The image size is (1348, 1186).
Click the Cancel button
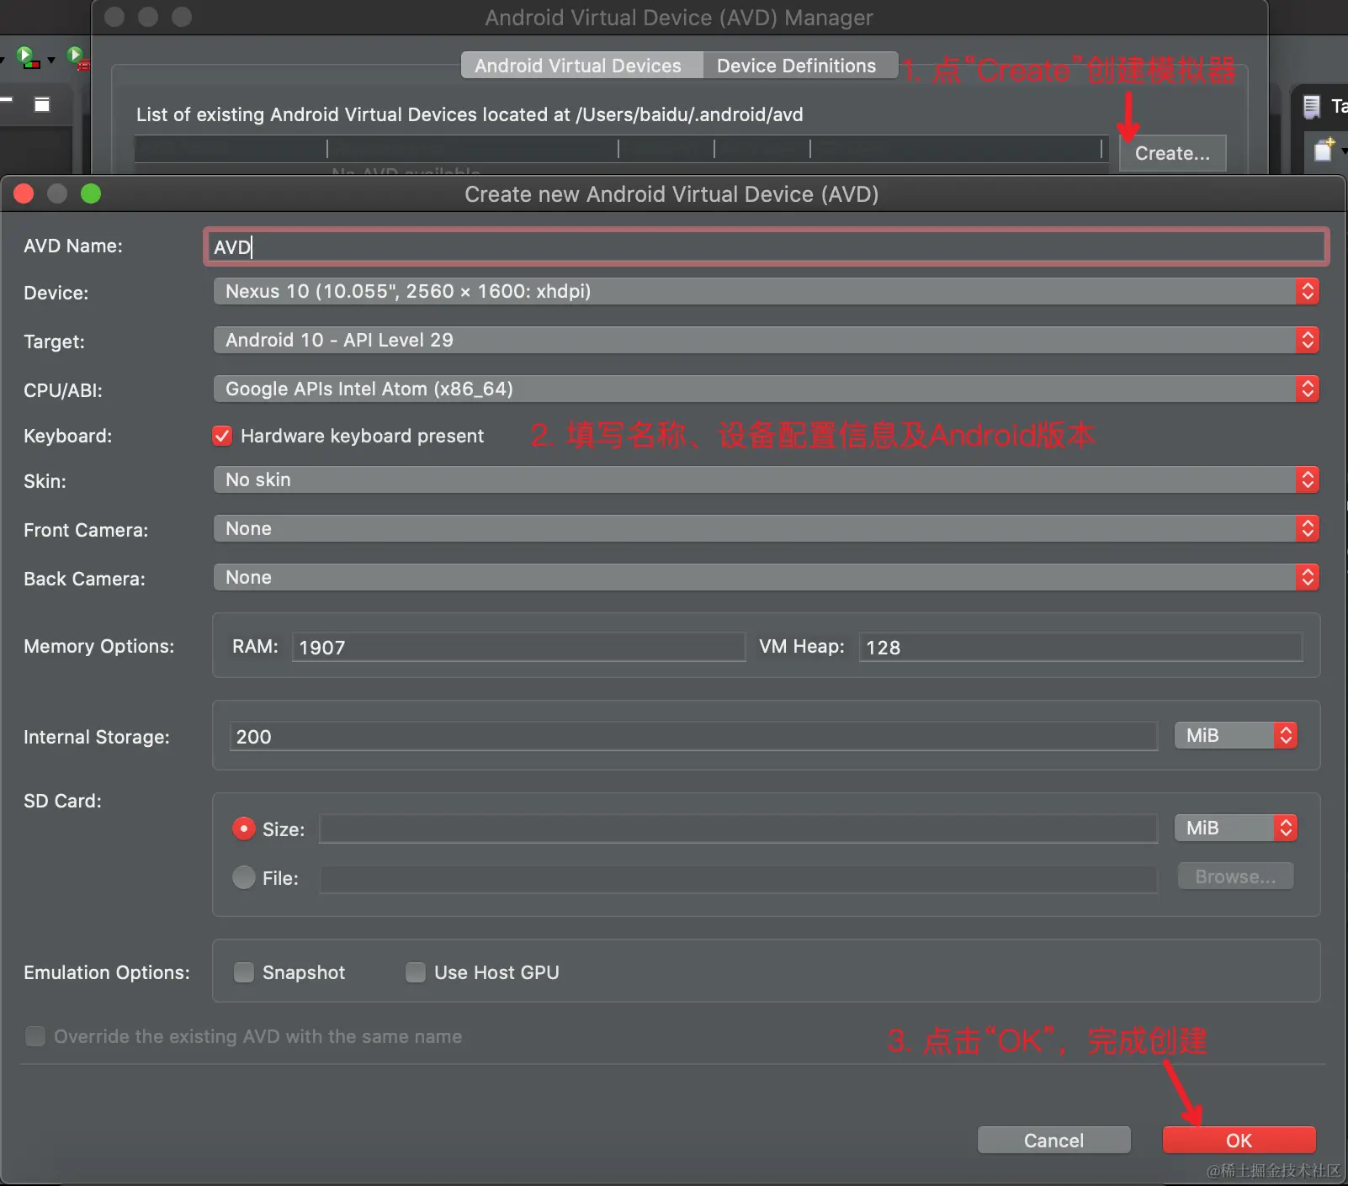coord(1053,1141)
